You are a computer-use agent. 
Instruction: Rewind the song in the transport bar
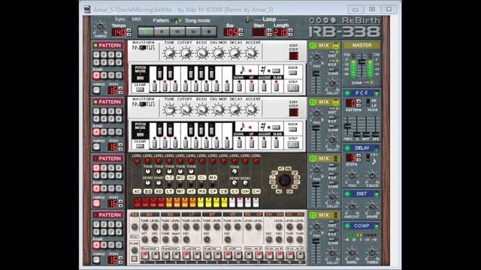tap(177, 31)
